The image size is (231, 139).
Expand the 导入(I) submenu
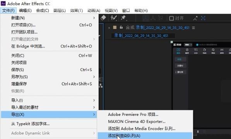[x=49, y=100]
